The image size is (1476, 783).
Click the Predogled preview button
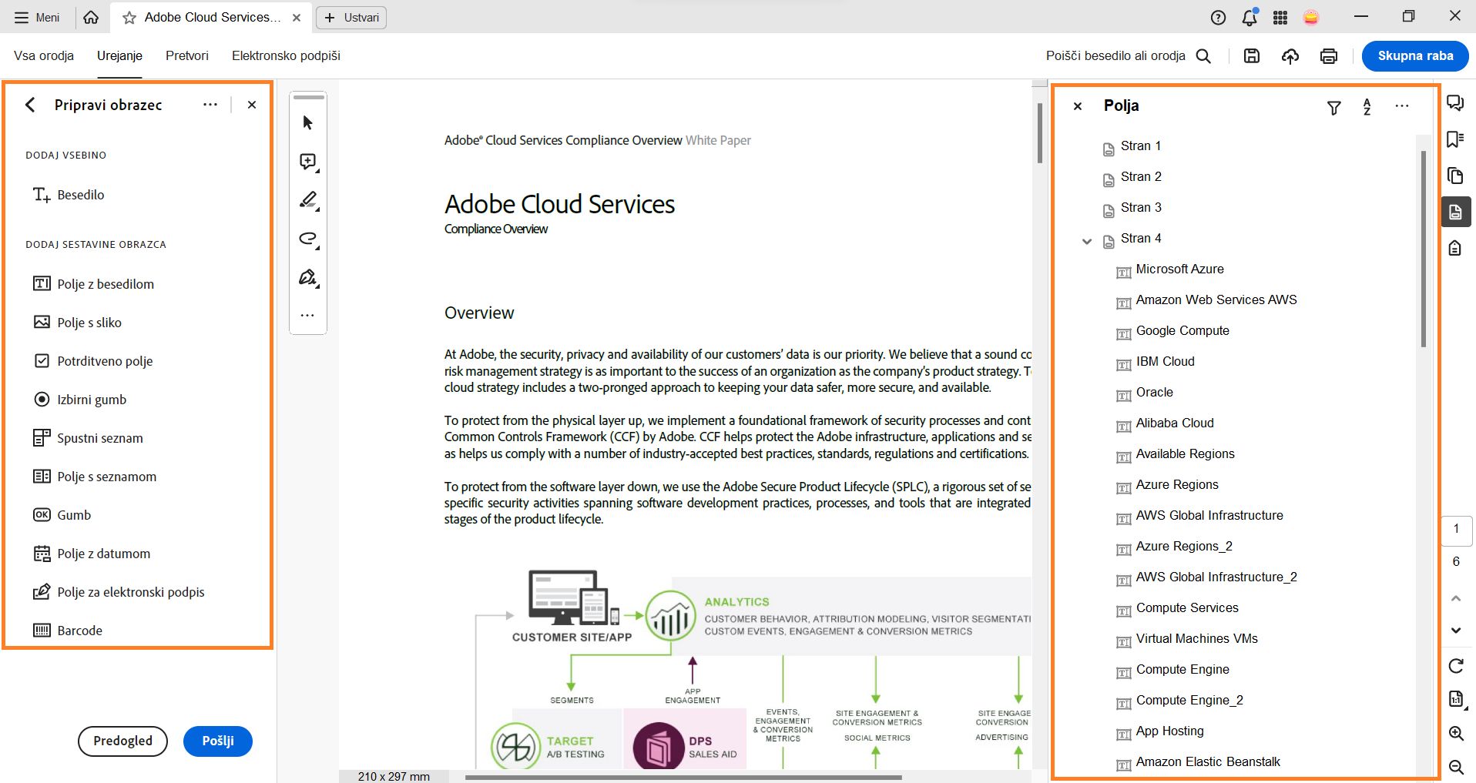122,741
